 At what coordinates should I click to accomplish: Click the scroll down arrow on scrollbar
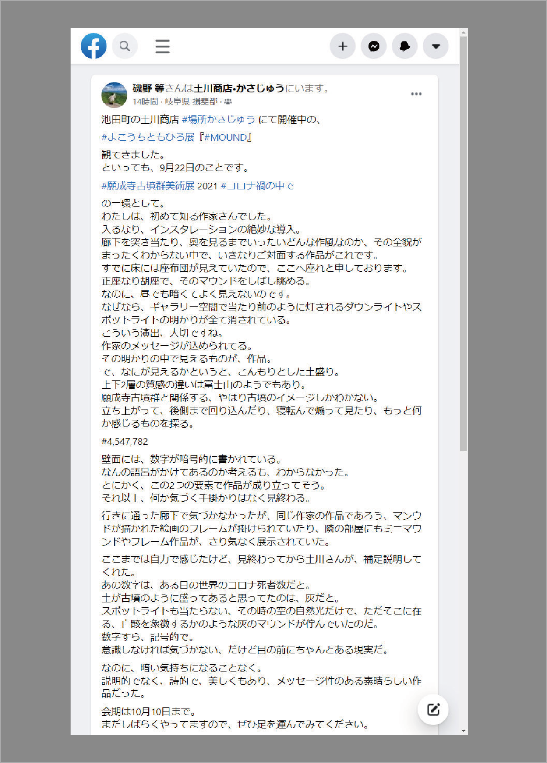coord(463,731)
